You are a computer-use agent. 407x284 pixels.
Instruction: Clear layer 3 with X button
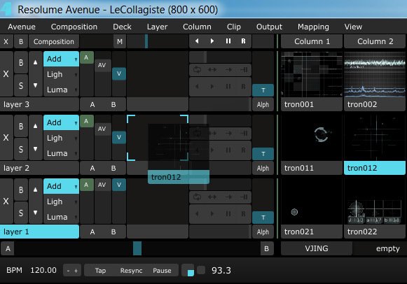[6, 74]
